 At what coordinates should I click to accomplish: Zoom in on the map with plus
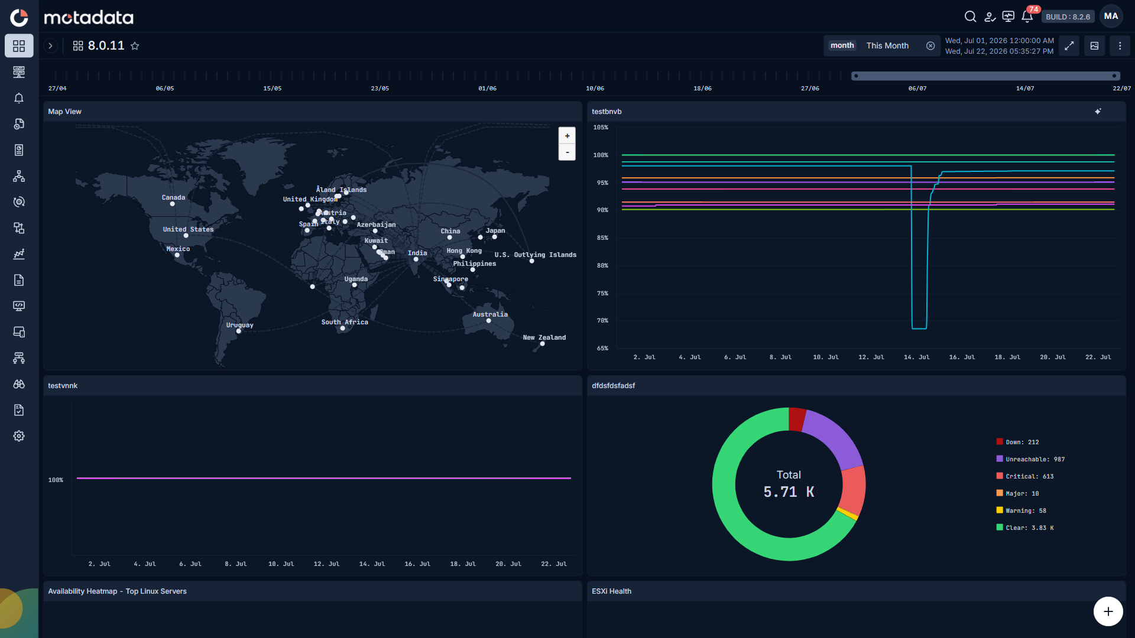pyautogui.click(x=567, y=136)
